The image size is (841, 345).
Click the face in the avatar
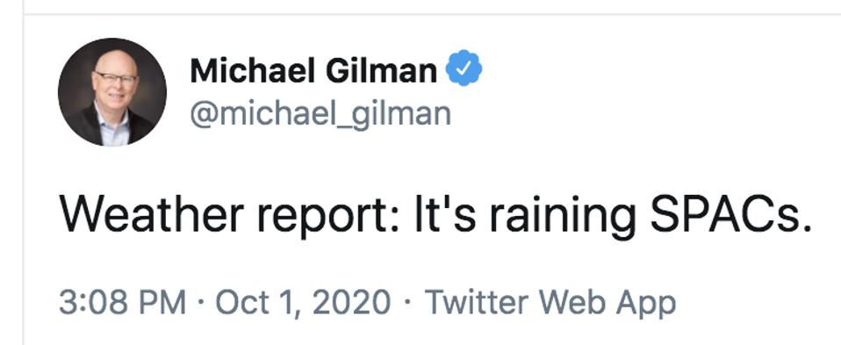point(114,82)
